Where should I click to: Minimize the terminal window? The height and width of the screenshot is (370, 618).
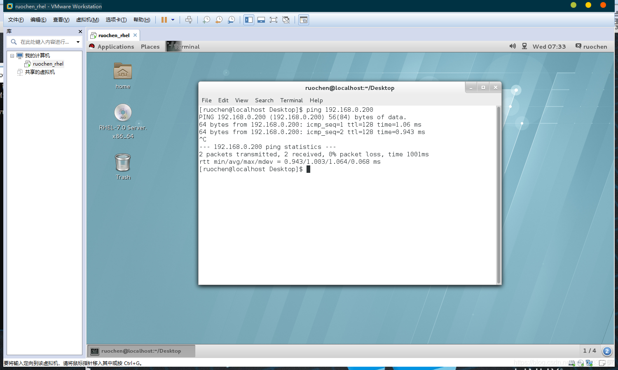[471, 87]
